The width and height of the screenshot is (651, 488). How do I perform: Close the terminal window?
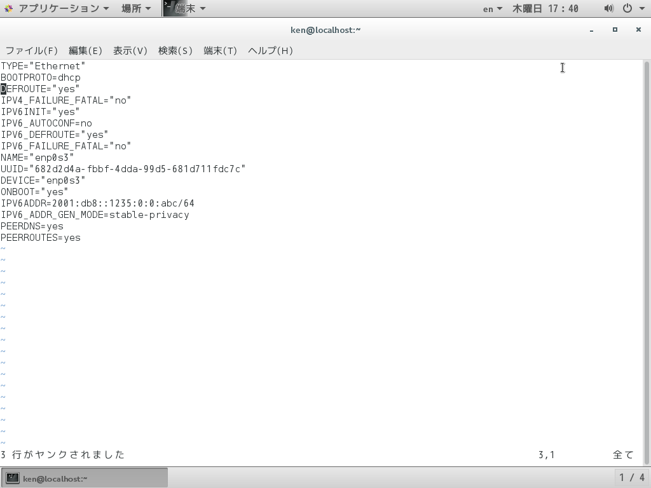tap(638, 30)
